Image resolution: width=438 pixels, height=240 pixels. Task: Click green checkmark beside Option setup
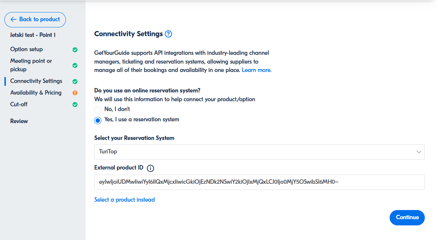(75, 50)
